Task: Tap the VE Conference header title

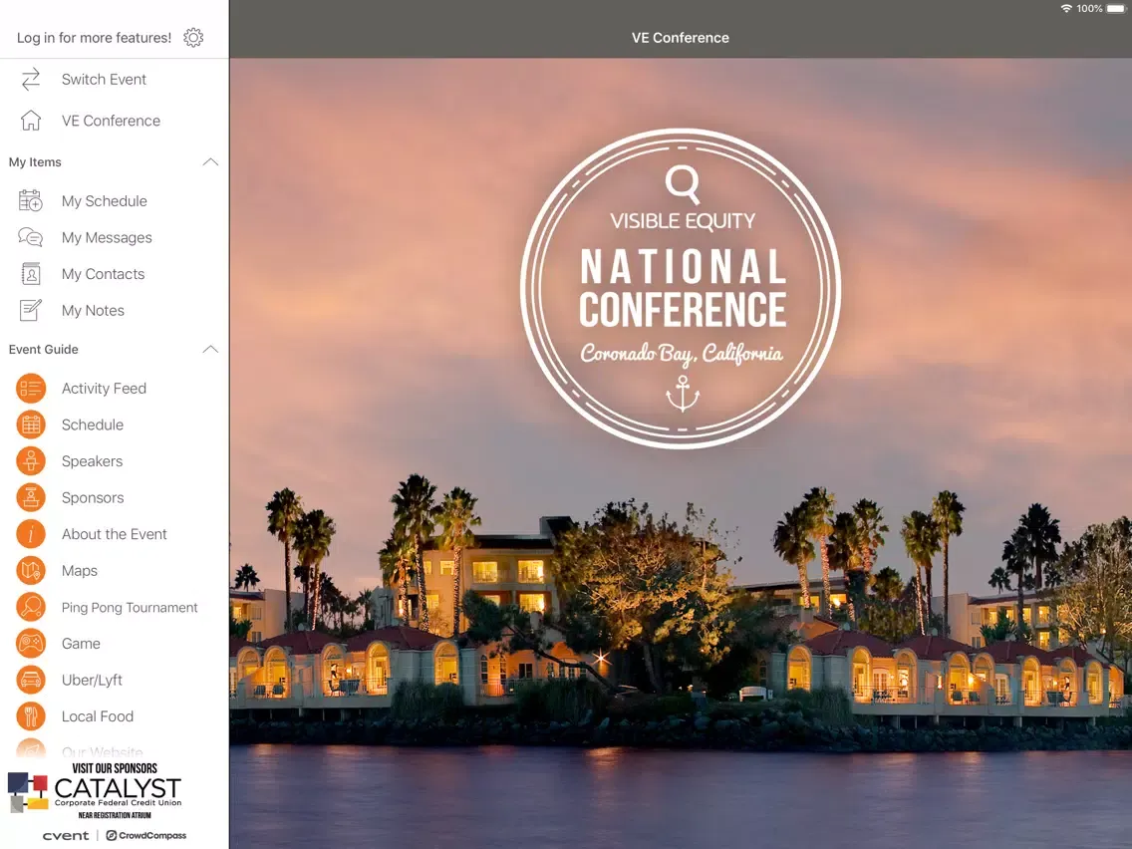Action: pyautogui.click(x=680, y=38)
